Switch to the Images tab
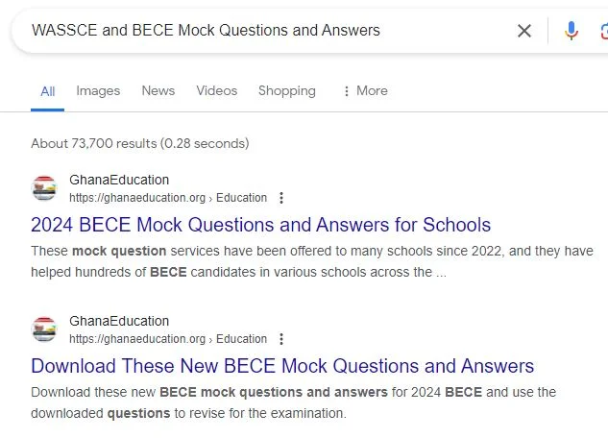 pyautogui.click(x=98, y=90)
